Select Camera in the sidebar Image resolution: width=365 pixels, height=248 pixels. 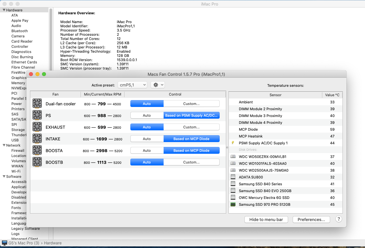pyautogui.click(x=18, y=36)
